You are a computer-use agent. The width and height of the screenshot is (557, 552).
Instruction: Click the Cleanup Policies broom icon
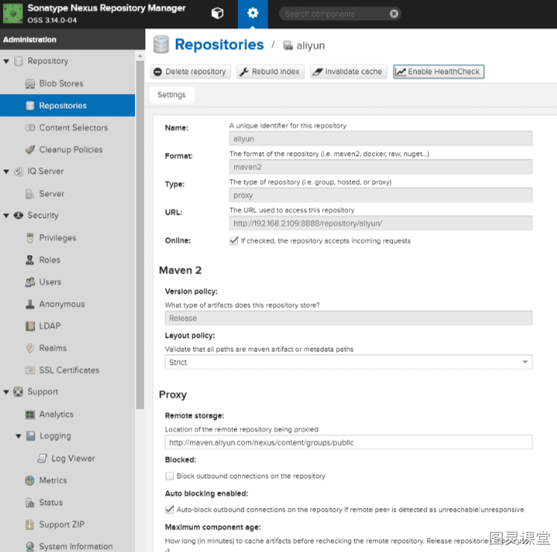(30, 150)
